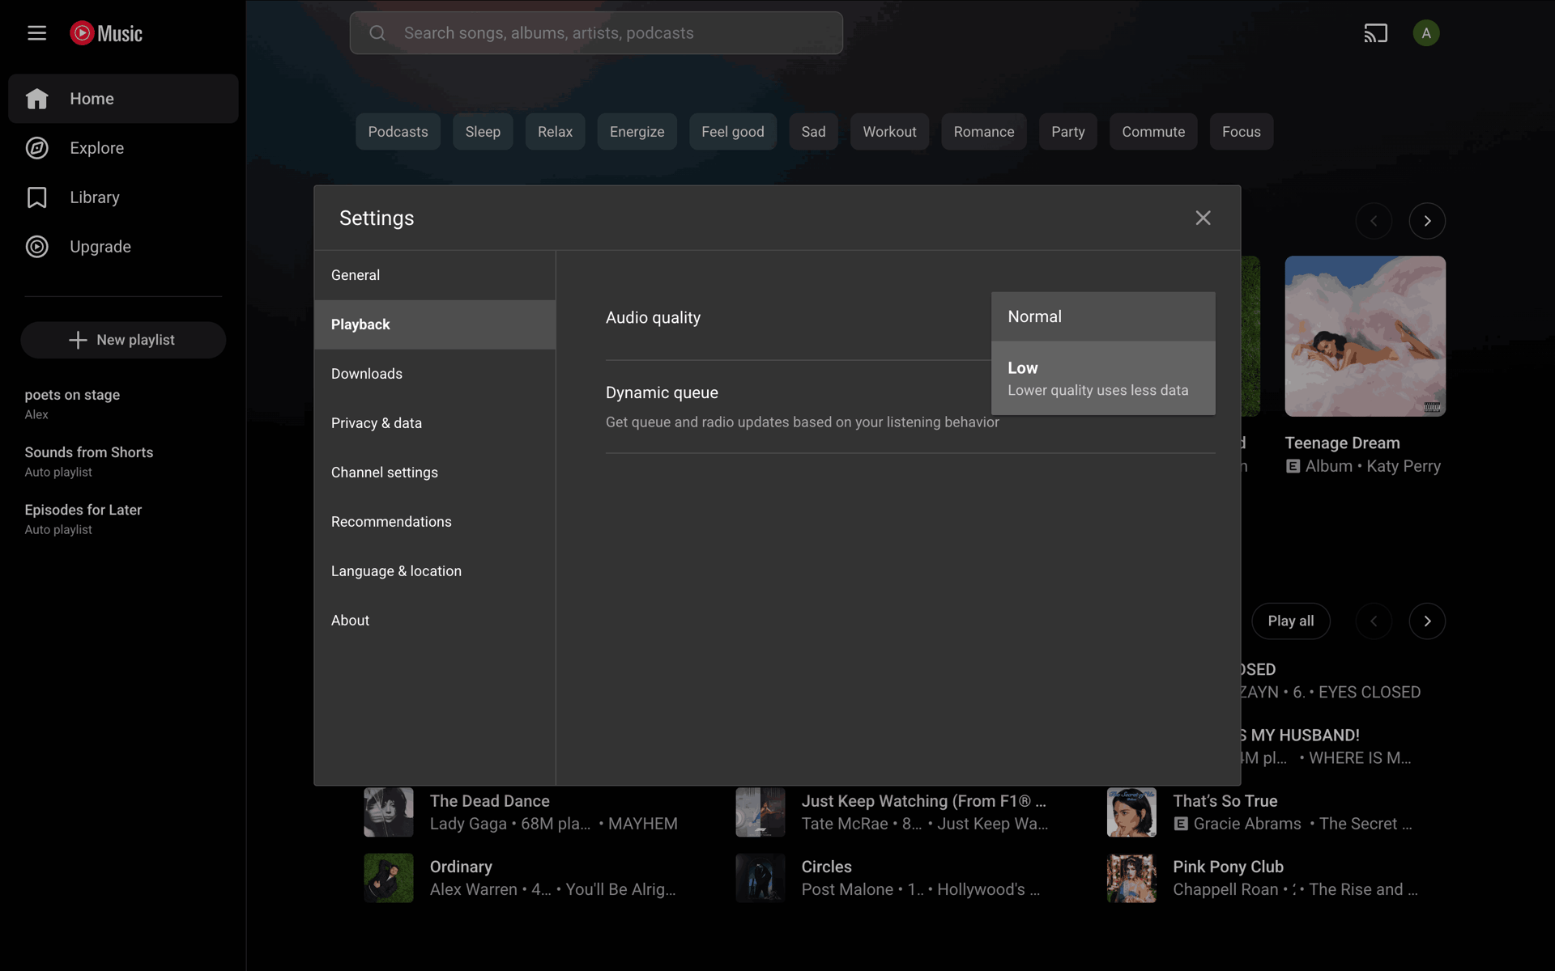The width and height of the screenshot is (1555, 971).
Task: Click the plus icon for New playlist
Action: pyautogui.click(x=78, y=340)
